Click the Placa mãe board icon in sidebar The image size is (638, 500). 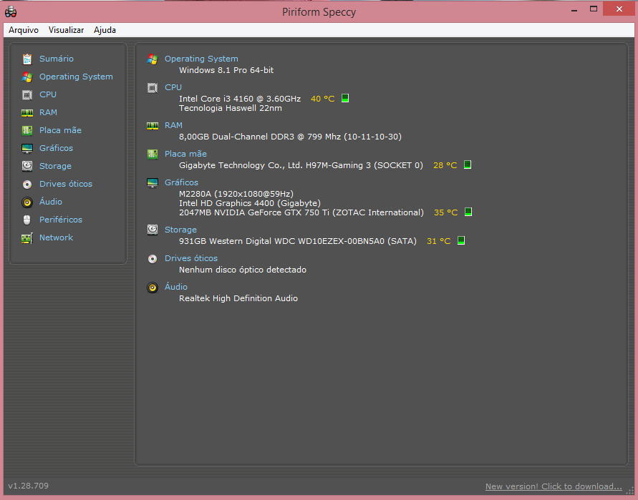[27, 130]
